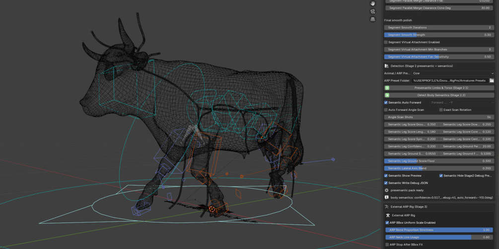Click the Segment Smooth Iterations field
The width and height of the screenshot is (499, 249).
pyautogui.click(x=439, y=28)
